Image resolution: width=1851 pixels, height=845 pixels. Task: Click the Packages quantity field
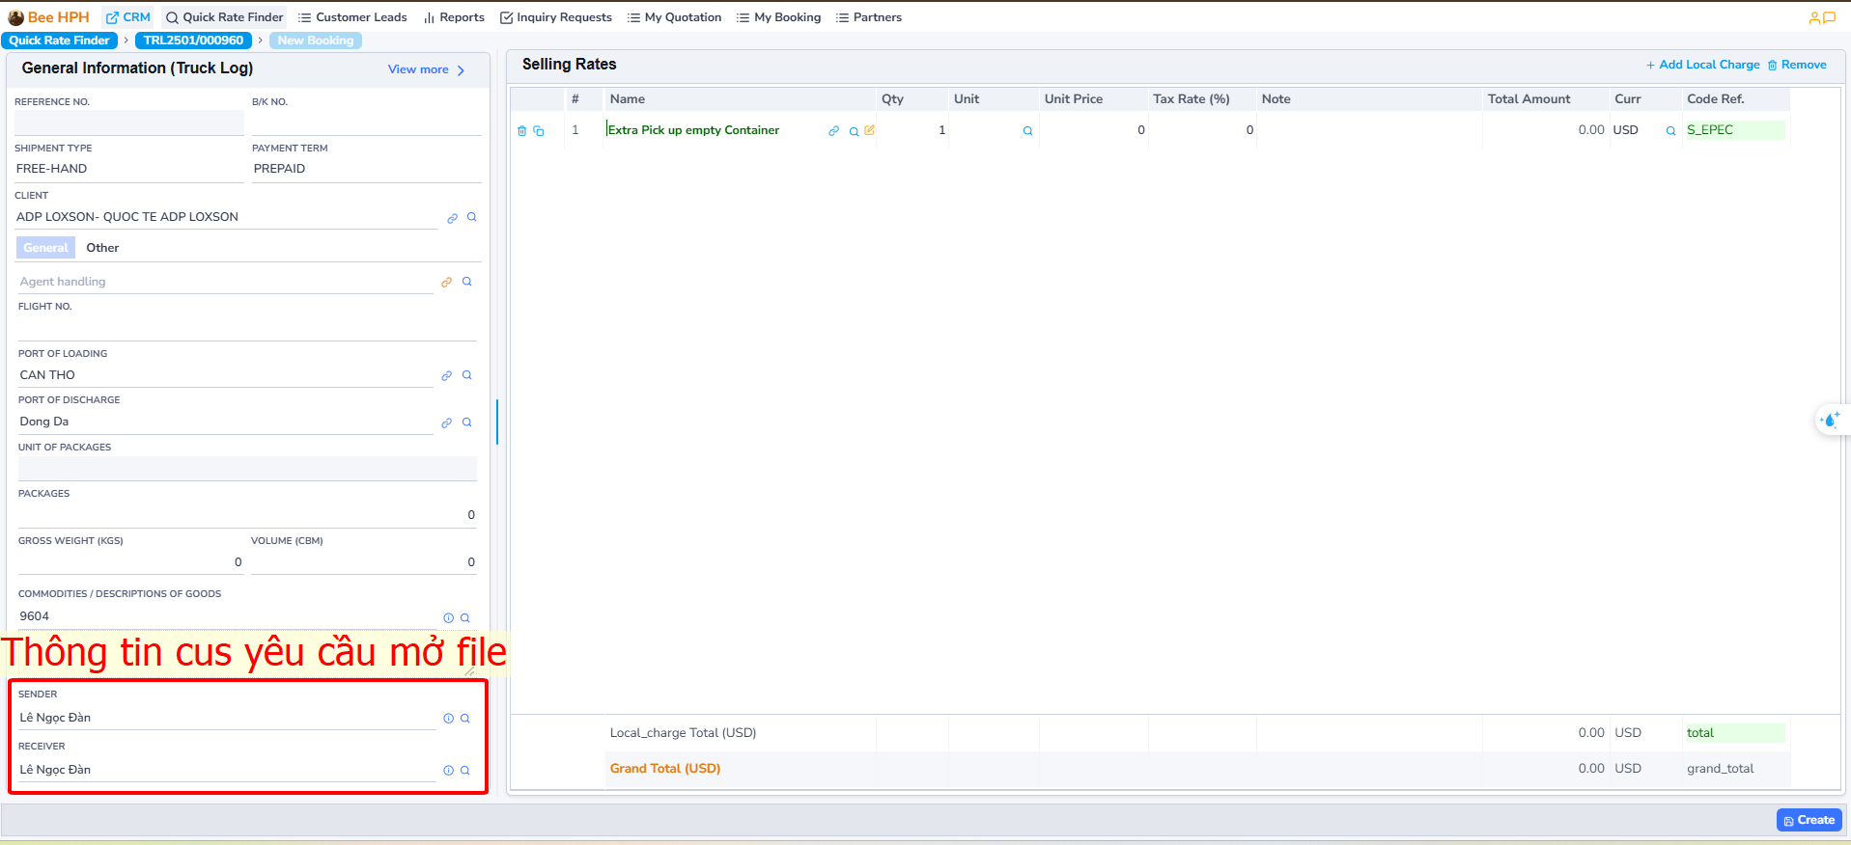[x=247, y=515]
